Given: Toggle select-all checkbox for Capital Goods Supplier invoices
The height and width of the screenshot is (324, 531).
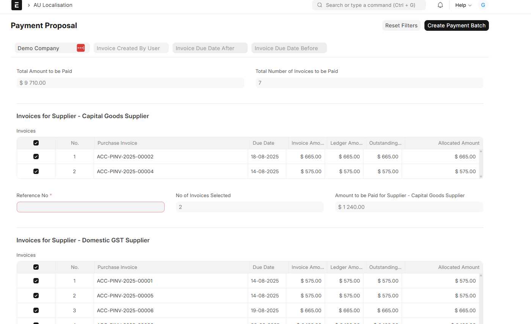Looking at the screenshot, I should coord(36,143).
